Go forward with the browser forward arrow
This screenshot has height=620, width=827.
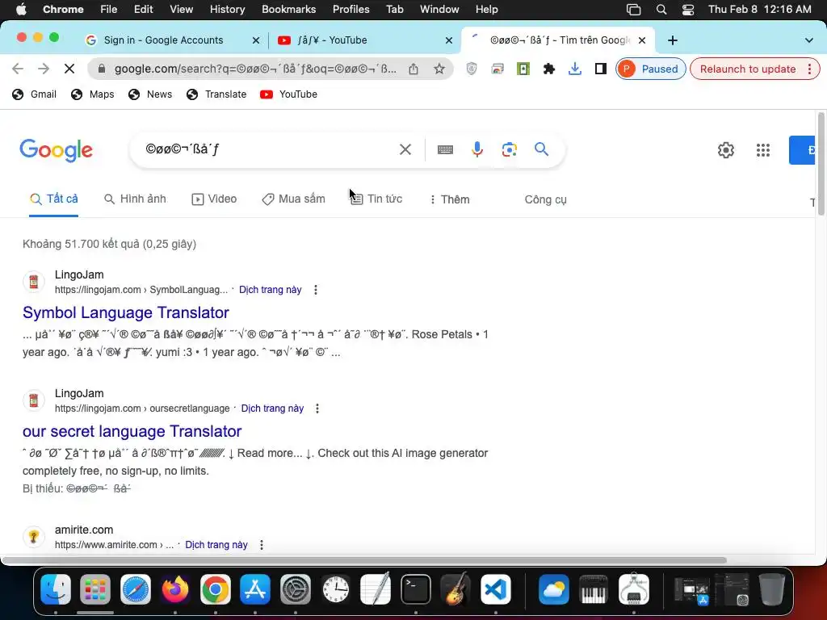(x=44, y=69)
